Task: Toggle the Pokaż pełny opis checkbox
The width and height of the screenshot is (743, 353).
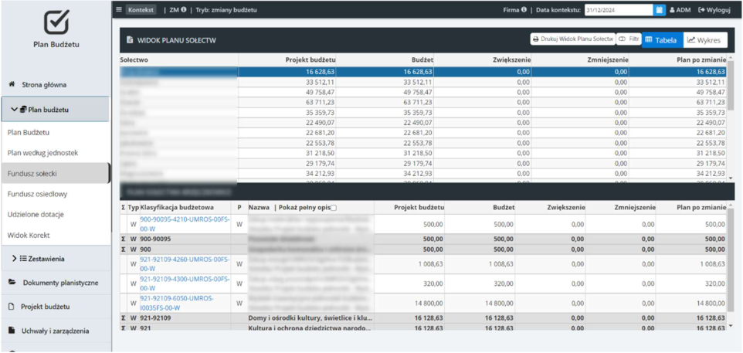Action: [x=333, y=208]
